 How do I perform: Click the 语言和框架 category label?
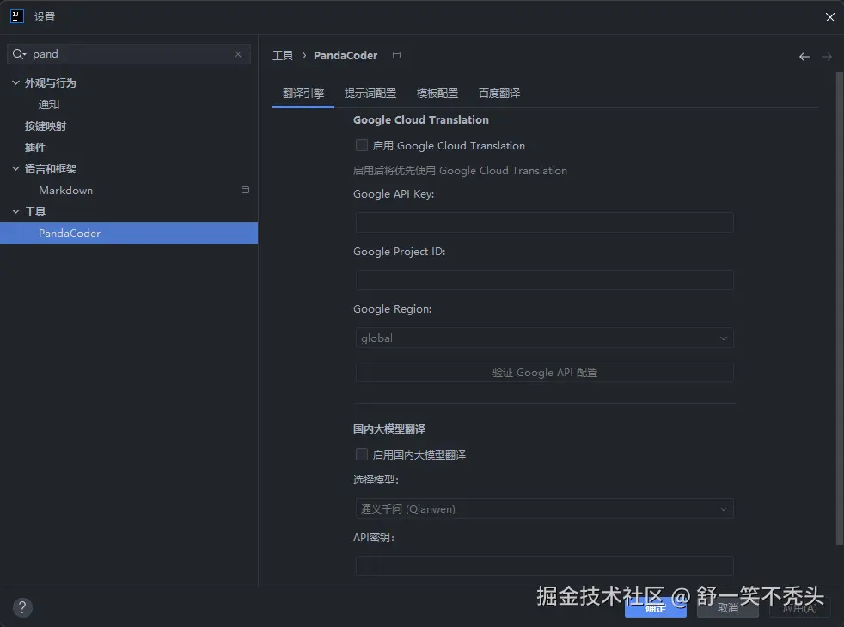51,169
